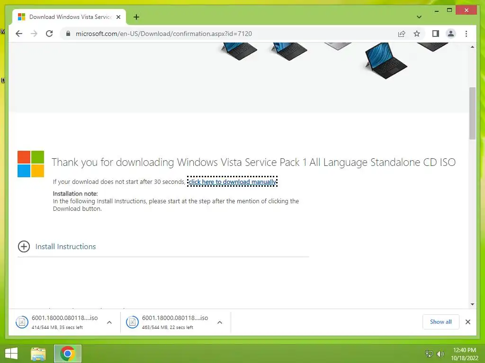Image resolution: width=485 pixels, height=363 pixels.
Task: Open the volume speaker icon
Action: point(440,354)
